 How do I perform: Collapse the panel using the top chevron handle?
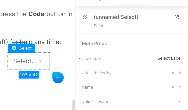[x=132, y=6]
